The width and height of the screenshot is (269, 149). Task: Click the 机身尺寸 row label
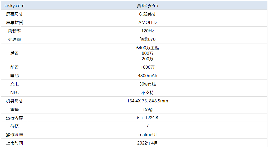[x=14, y=101]
